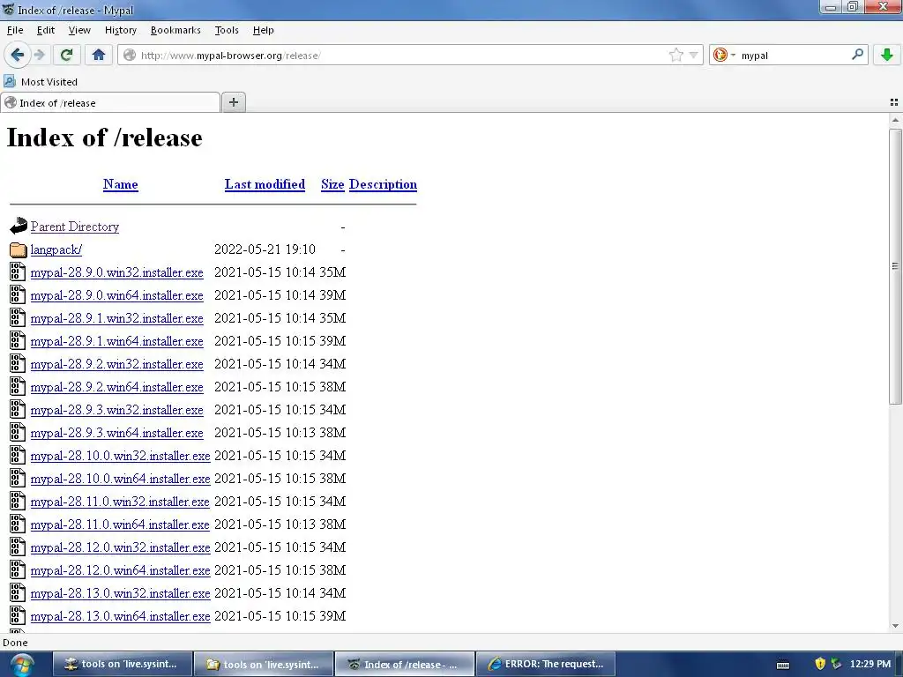Open the bookmark star dropdown arrow

pyautogui.click(x=693, y=55)
